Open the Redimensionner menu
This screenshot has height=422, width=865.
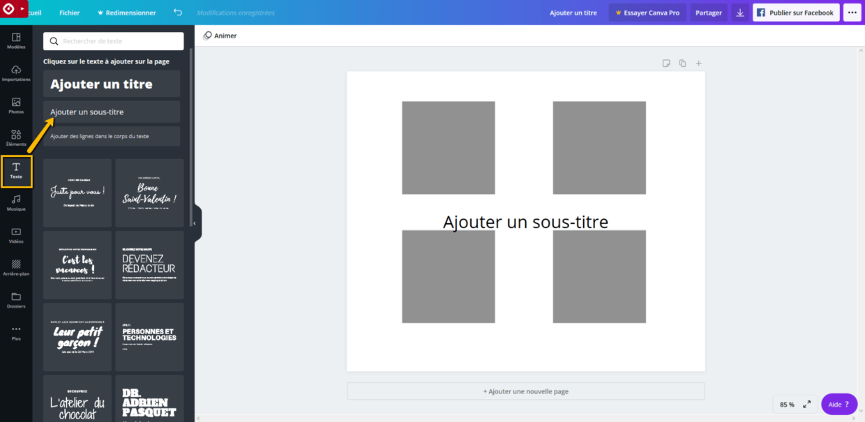point(126,13)
